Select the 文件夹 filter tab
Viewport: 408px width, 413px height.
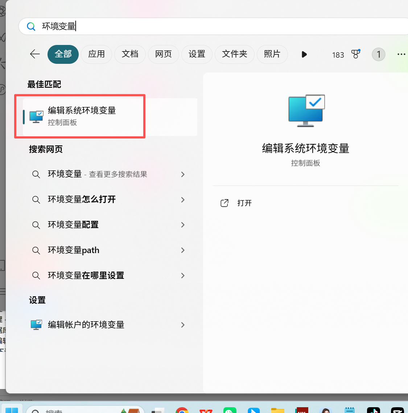click(x=234, y=54)
